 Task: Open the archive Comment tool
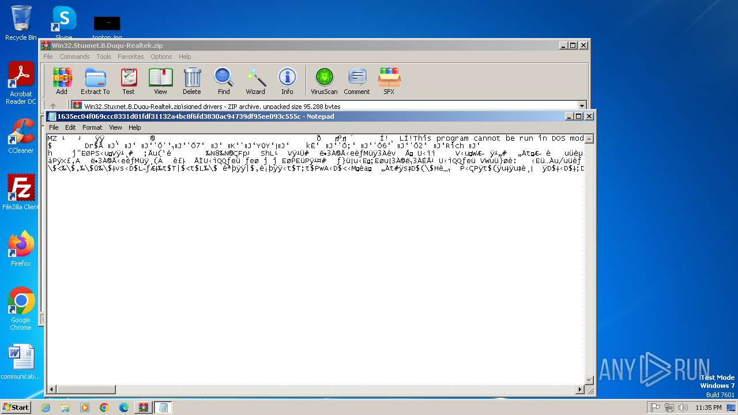point(357,81)
